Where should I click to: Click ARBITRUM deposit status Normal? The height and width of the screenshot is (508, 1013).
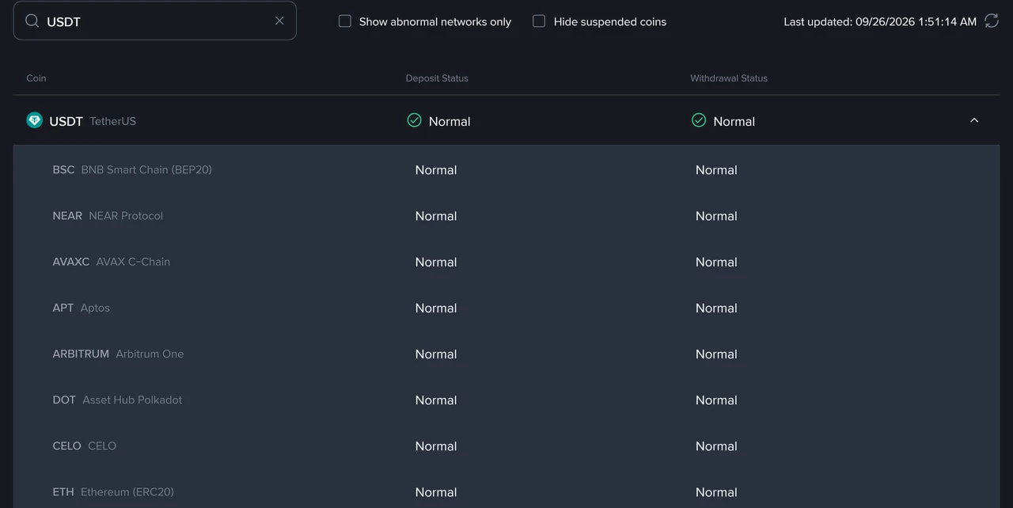[436, 354]
